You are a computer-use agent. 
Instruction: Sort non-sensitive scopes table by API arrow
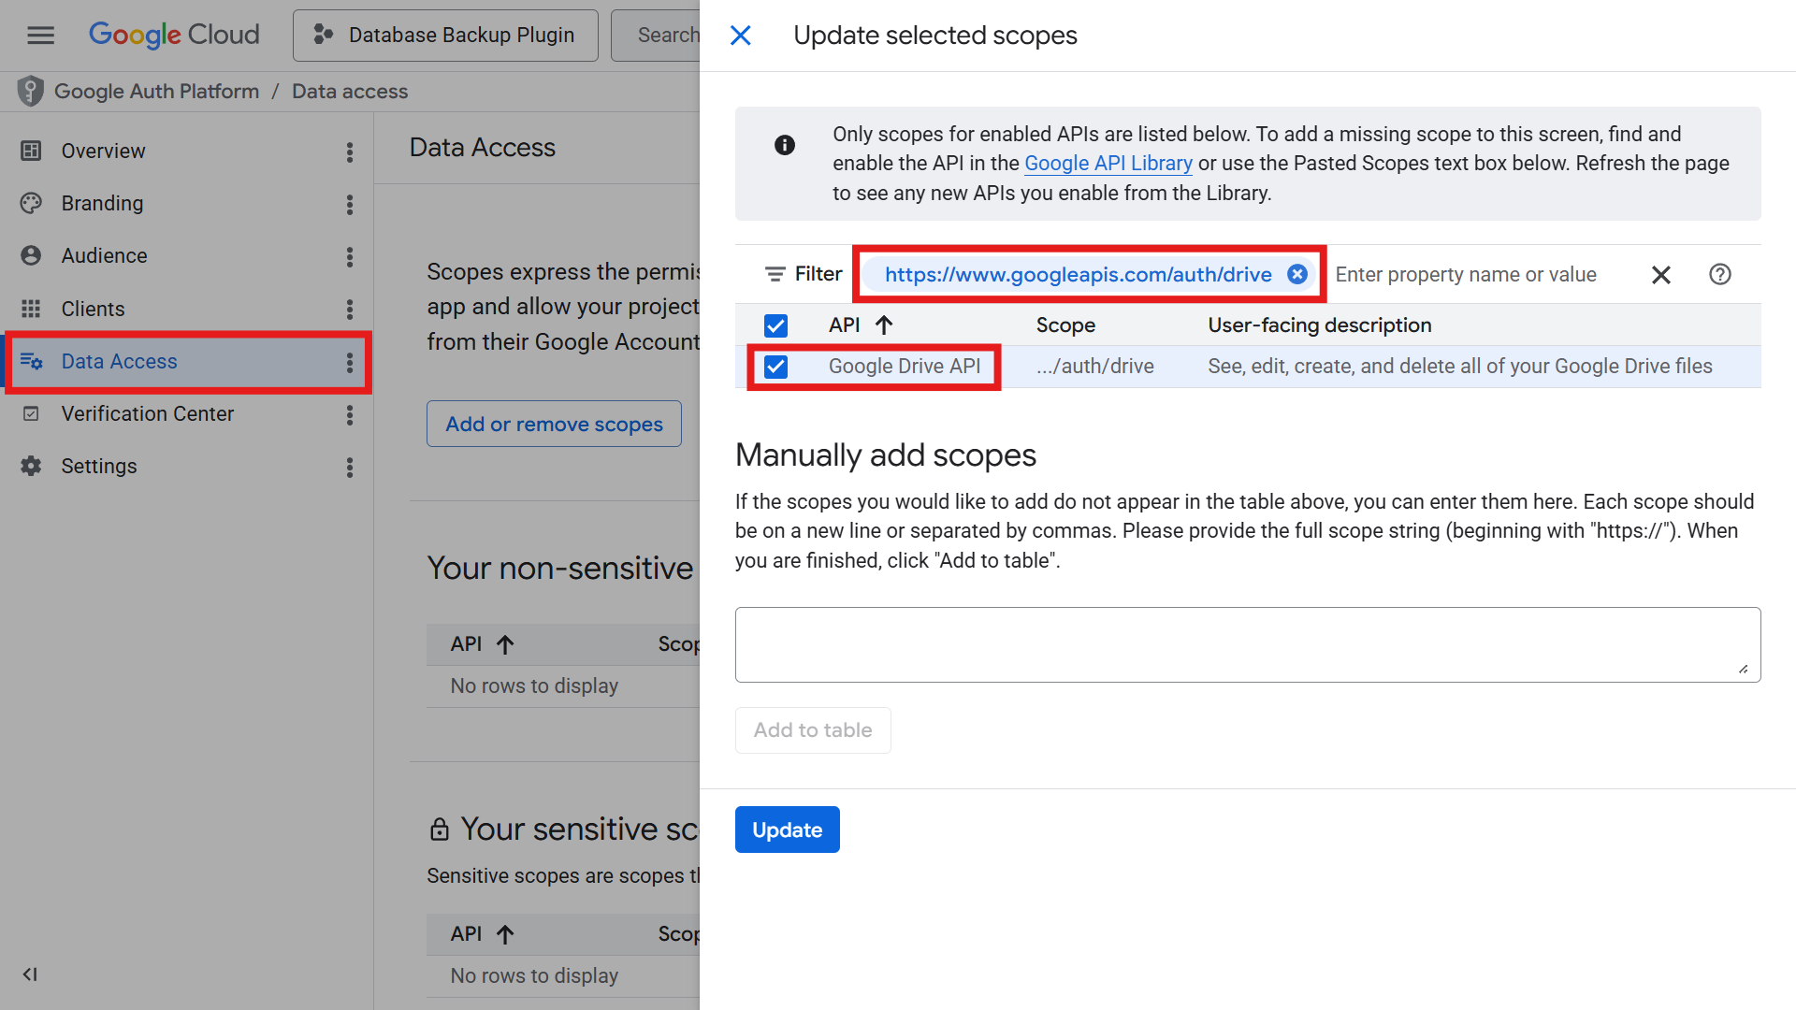click(x=505, y=644)
